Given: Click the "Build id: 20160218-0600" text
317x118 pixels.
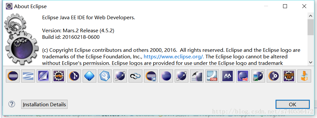Looking at the screenshot, I should click(x=71, y=37).
